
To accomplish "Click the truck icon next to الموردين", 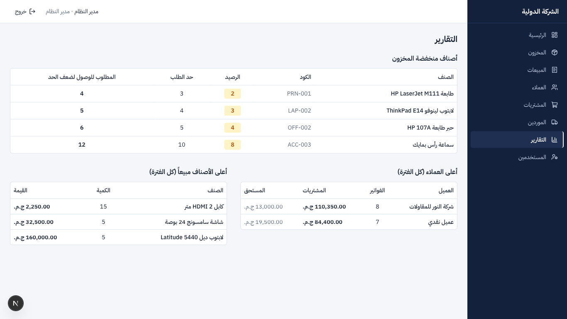I will point(555,122).
